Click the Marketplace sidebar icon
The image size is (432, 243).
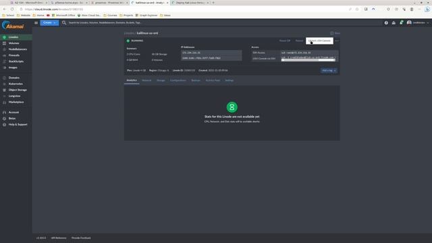tap(4, 102)
